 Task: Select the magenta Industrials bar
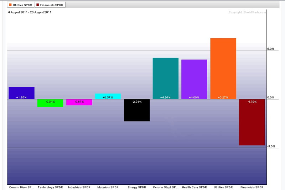(x=79, y=102)
